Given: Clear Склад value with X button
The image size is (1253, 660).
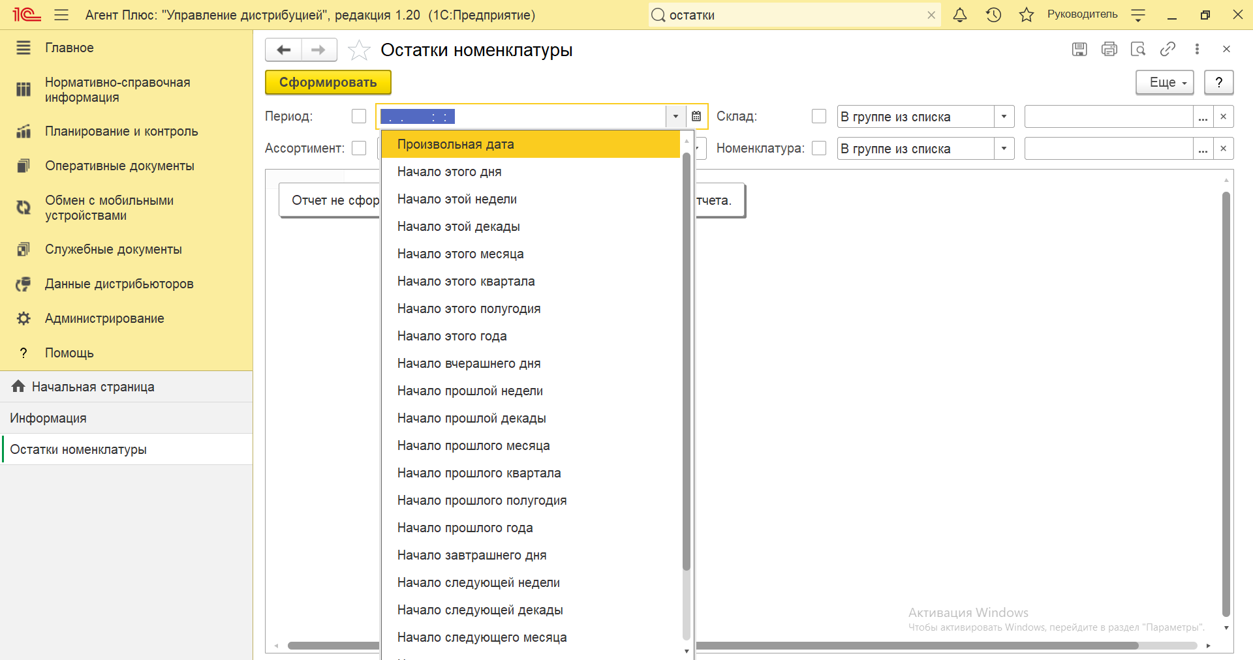Looking at the screenshot, I should (x=1224, y=117).
